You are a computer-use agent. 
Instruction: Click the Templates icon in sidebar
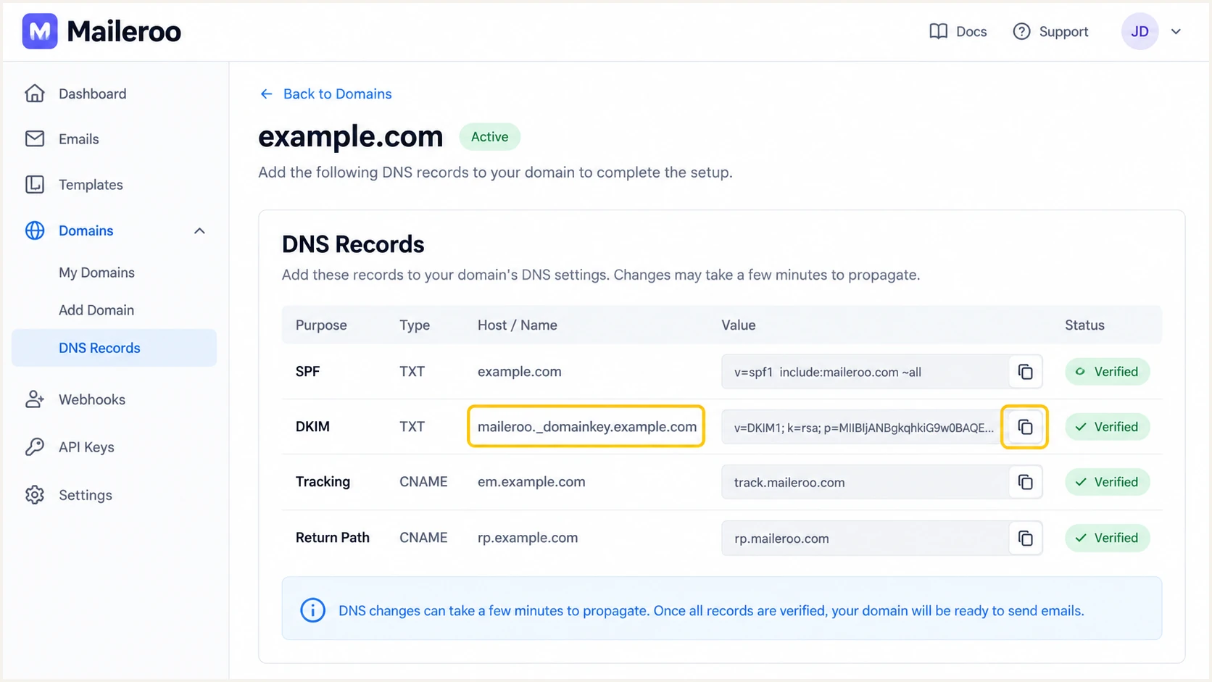(x=35, y=184)
